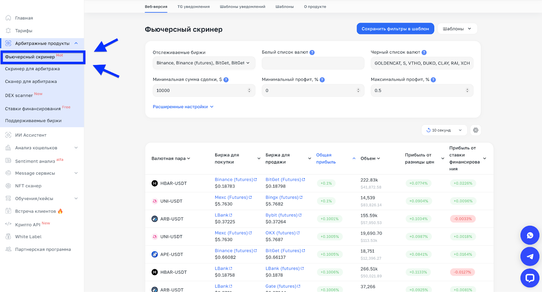Open the live chat floating button
The height and width of the screenshot is (292, 542).
point(530,278)
